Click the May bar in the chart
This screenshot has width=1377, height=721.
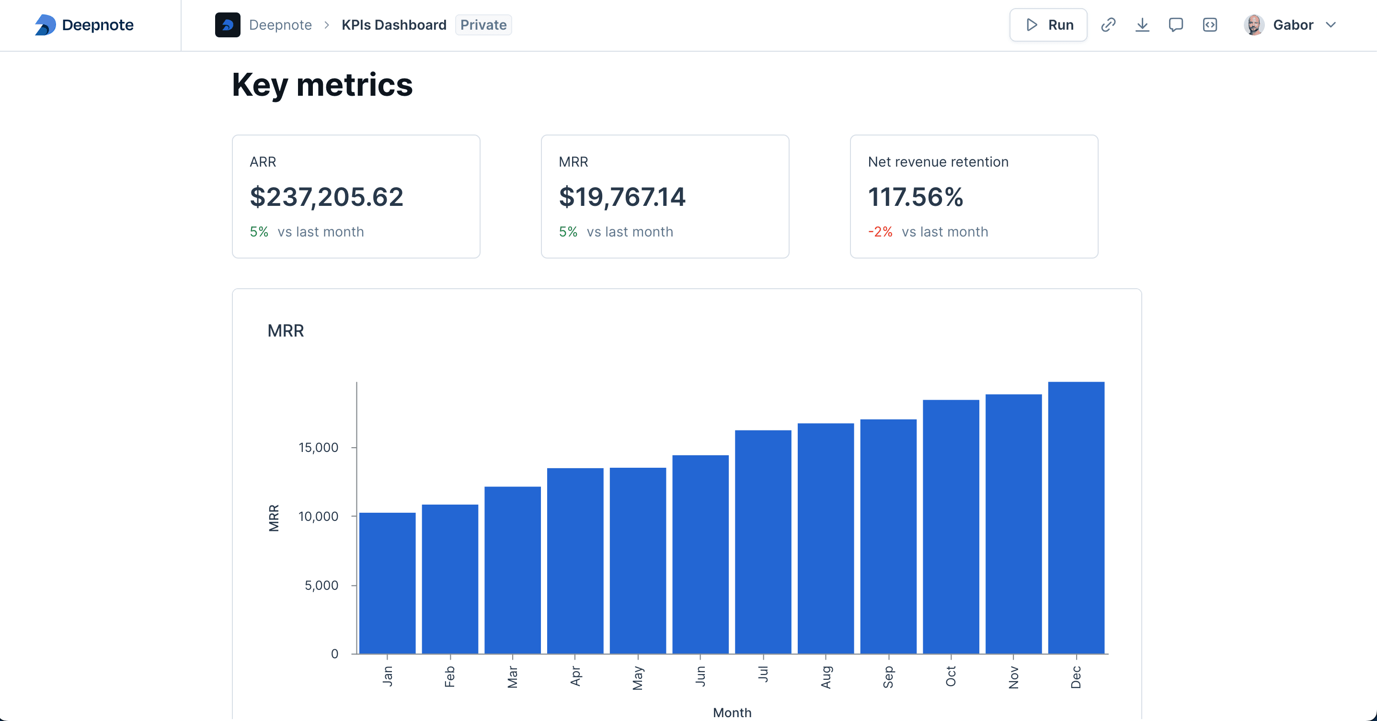[x=638, y=561]
